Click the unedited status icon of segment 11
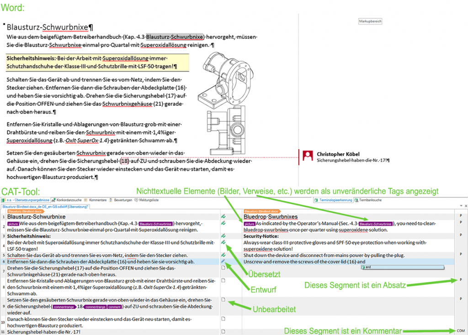The image size is (468, 335). (223, 331)
